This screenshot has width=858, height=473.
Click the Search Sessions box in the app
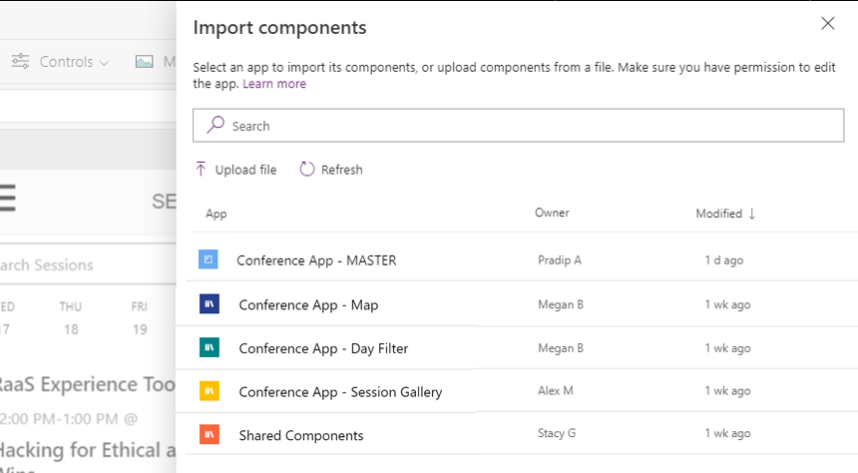60,265
